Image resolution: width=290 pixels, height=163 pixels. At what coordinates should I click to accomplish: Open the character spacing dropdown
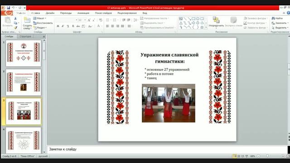pos(83,26)
